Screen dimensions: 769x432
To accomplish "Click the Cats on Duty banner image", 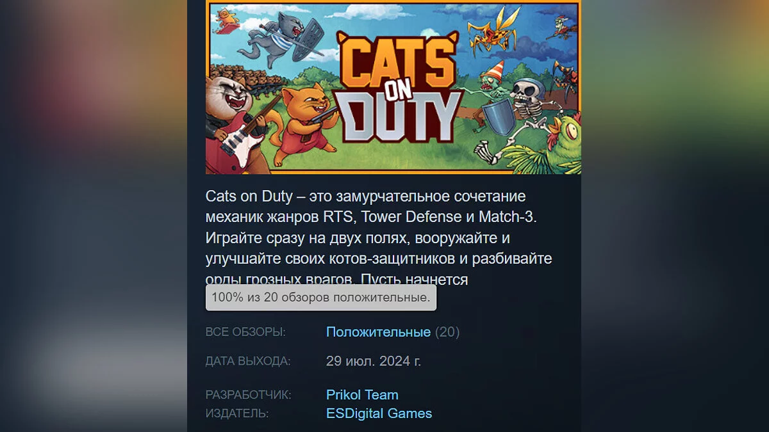I will (393, 86).
